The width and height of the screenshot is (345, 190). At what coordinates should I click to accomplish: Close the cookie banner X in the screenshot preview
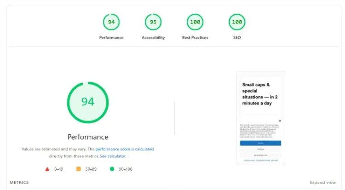click(280, 121)
